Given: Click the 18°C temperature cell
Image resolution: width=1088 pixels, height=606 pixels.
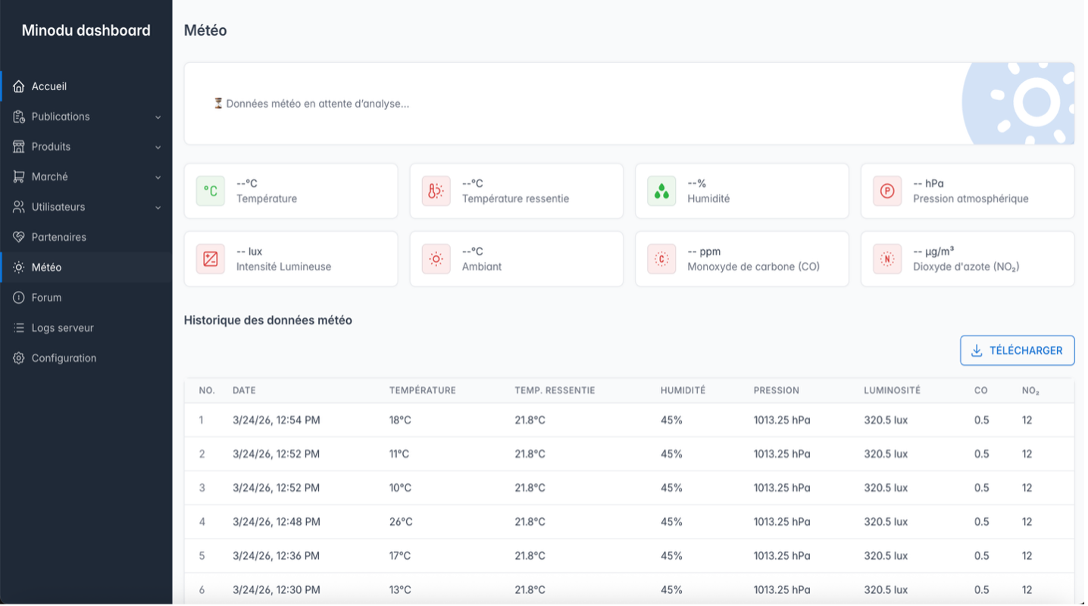Looking at the screenshot, I should (400, 420).
